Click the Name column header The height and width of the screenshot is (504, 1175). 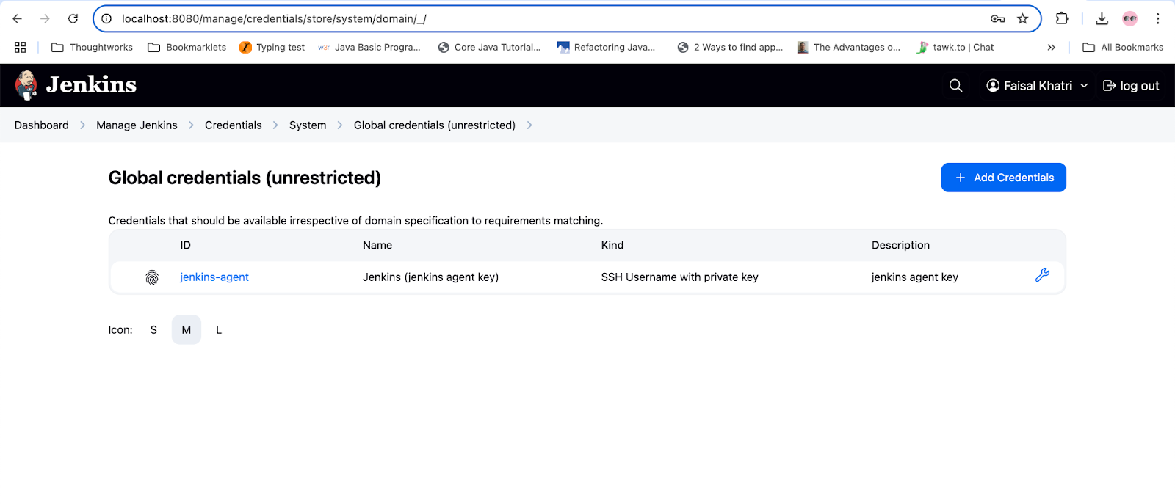(377, 245)
